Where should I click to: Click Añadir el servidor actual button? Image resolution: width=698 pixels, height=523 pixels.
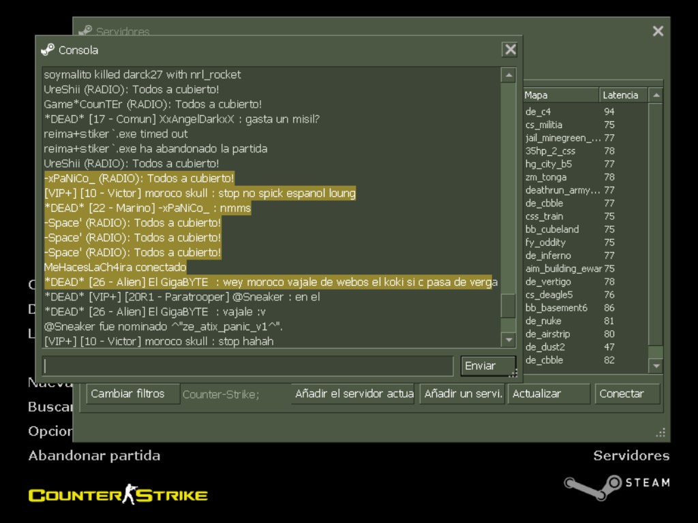point(352,394)
